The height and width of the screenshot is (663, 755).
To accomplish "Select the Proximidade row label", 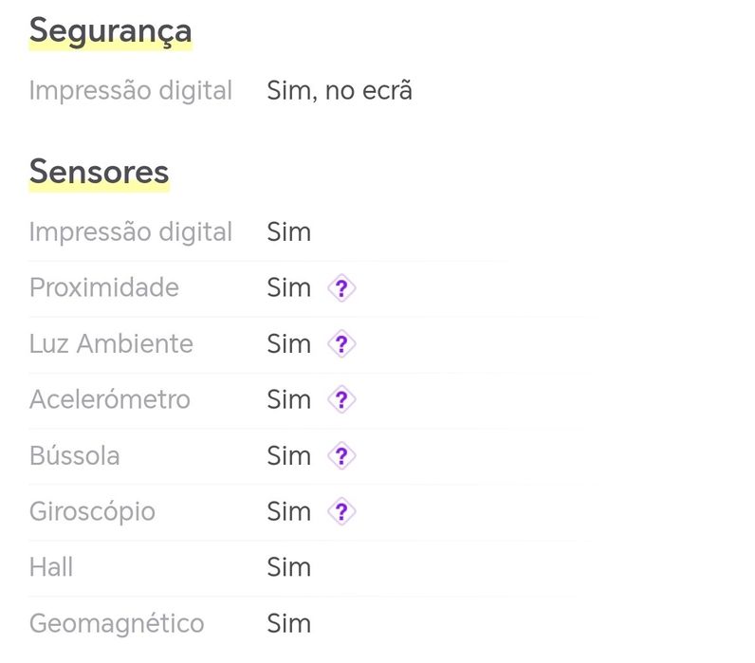I will click(103, 287).
